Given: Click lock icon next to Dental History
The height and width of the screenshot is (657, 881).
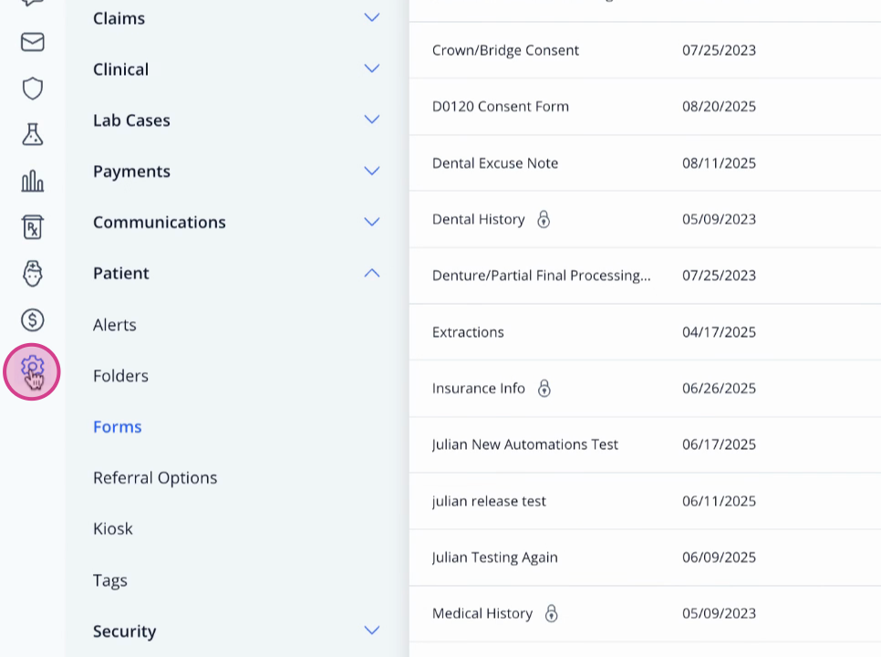Looking at the screenshot, I should point(544,219).
